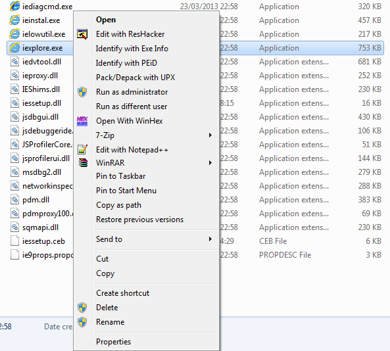The image size is (390, 351).
Task: Click the IEShims.dll file icon
Action: pyautogui.click(x=14, y=89)
